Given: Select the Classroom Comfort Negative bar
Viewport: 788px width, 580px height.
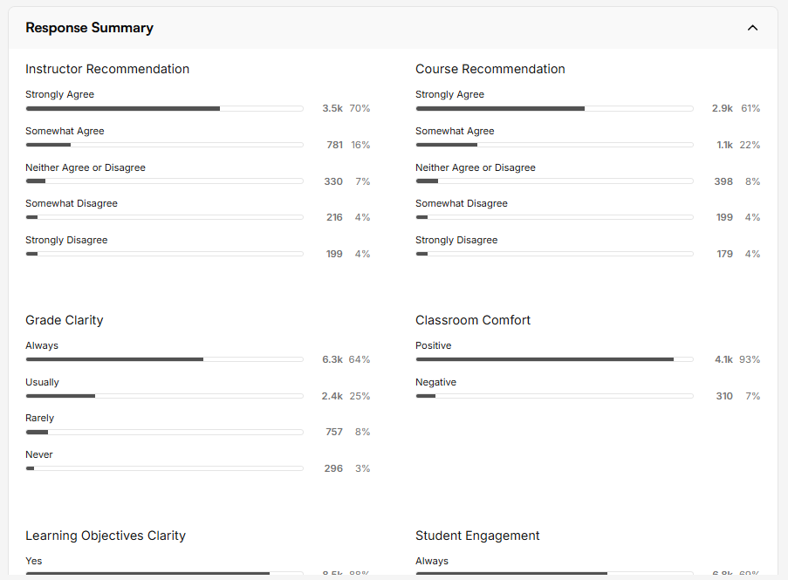Looking at the screenshot, I should [x=554, y=396].
